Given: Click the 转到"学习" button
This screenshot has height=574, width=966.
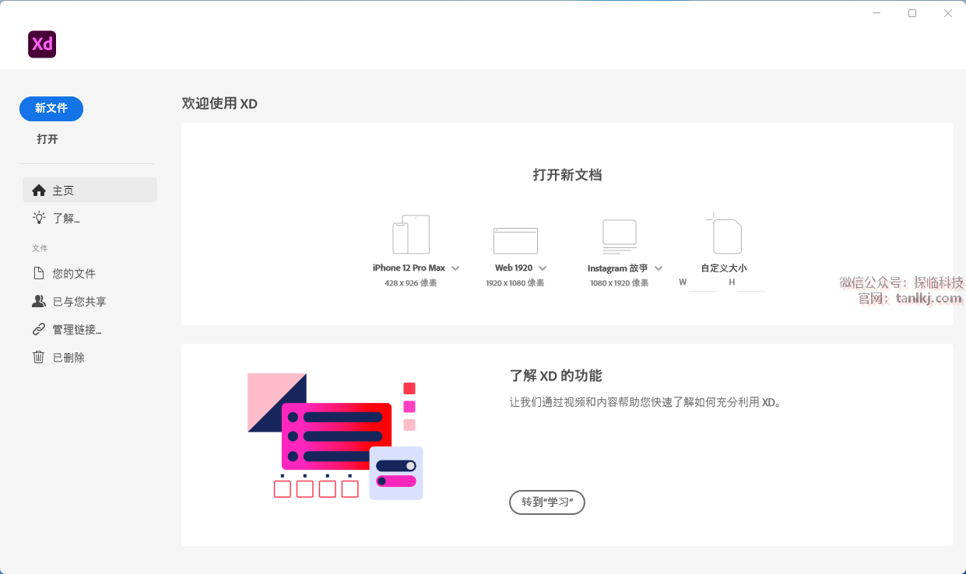Looking at the screenshot, I should [547, 502].
